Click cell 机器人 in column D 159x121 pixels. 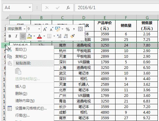[x=84, y=84]
